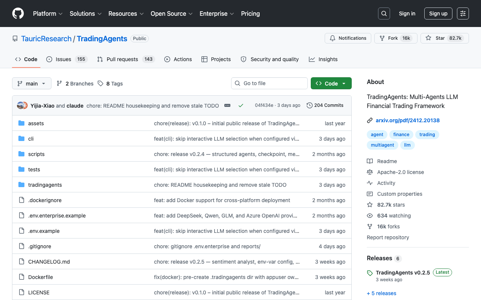The width and height of the screenshot is (481, 300).
Task: Click the scripts folder icon
Action: click(x=21, y=154)
